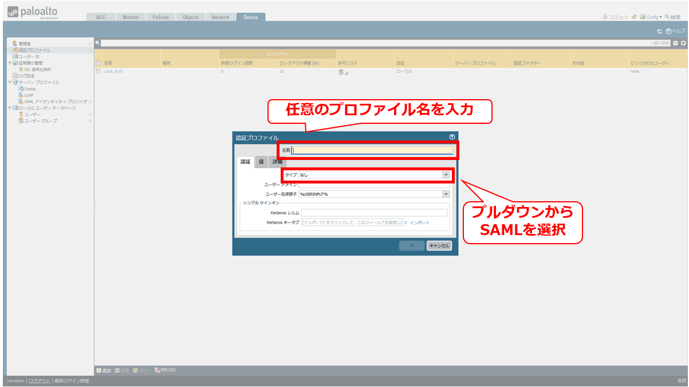Click X to clear Kerberos keytab

pos(405,222)
